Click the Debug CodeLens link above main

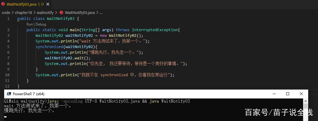tap(41, 24)
